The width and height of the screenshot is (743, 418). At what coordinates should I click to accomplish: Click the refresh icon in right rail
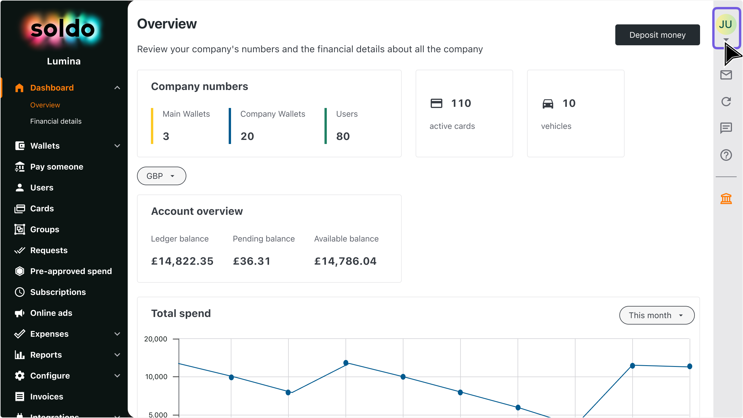click(726, 102)
